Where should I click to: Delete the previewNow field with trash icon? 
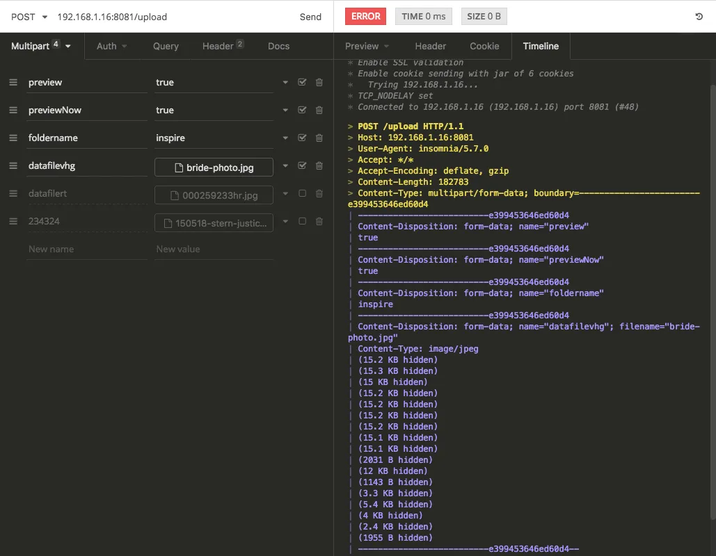click(x=319, y=111)
